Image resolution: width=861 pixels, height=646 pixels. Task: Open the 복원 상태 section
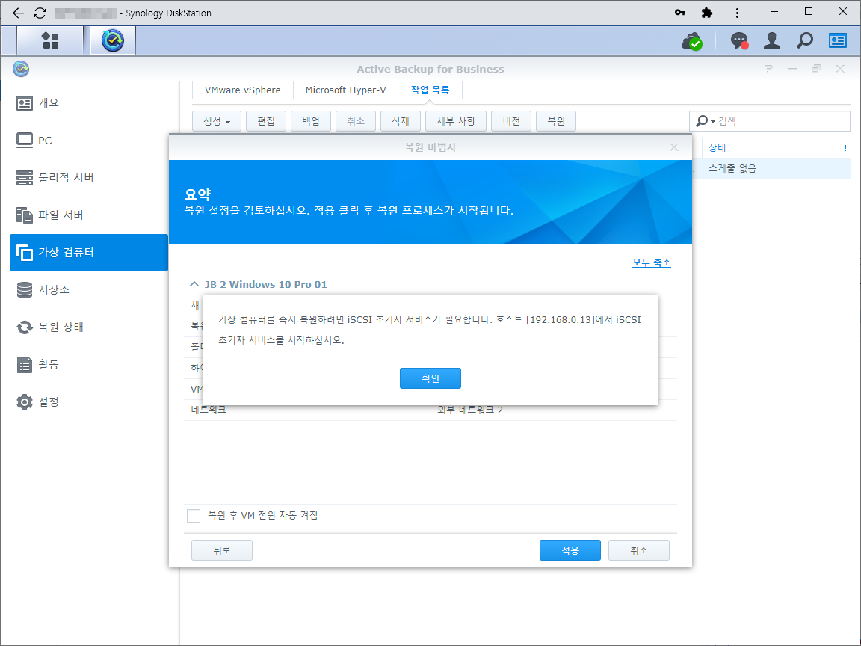coord(89,327)
